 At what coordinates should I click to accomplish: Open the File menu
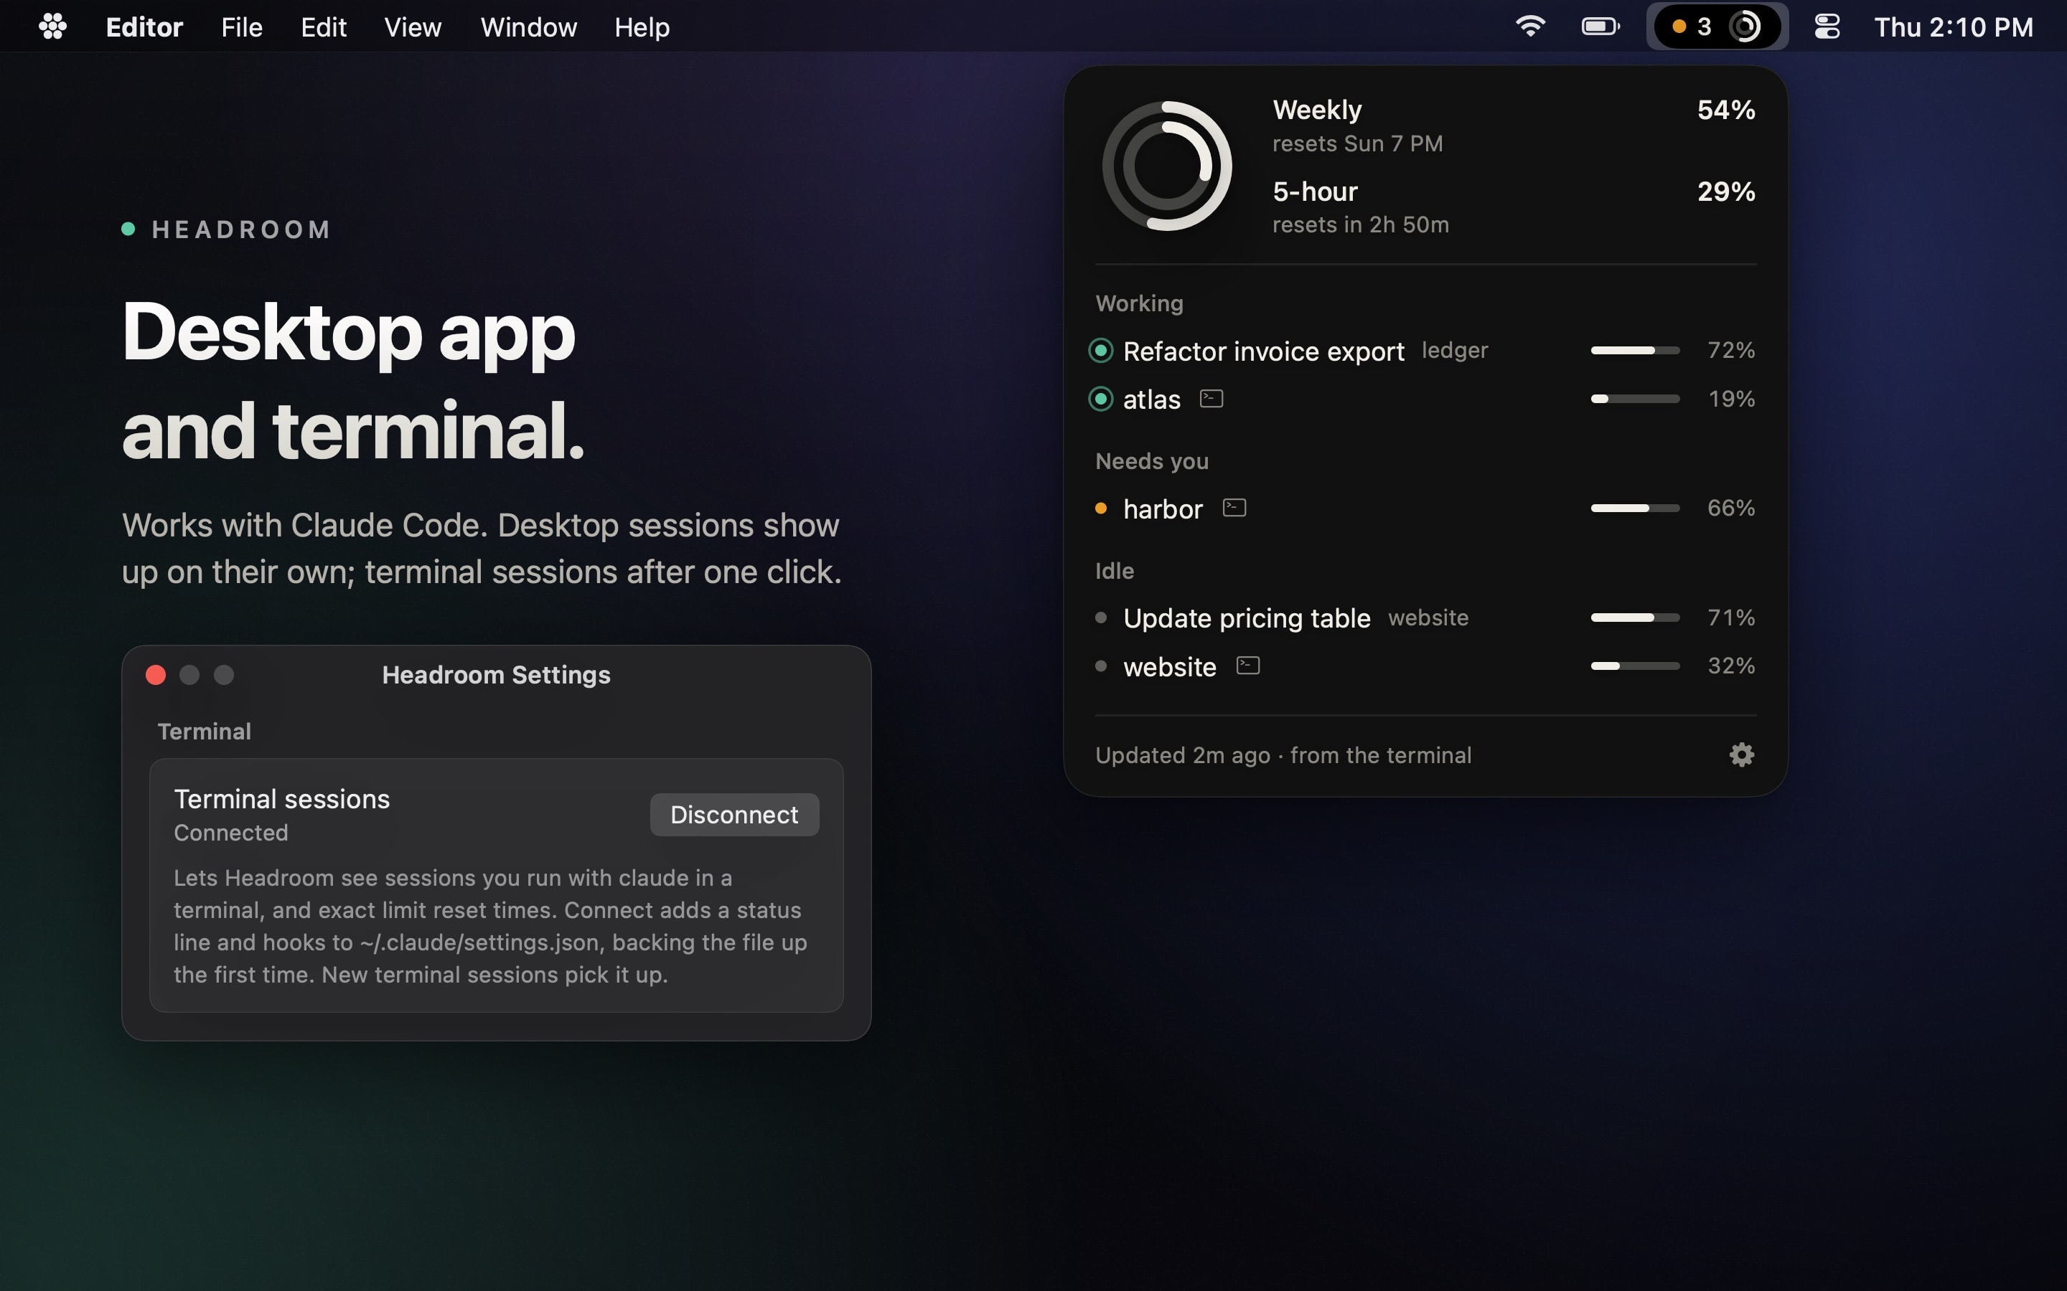(x=242, y=27)
